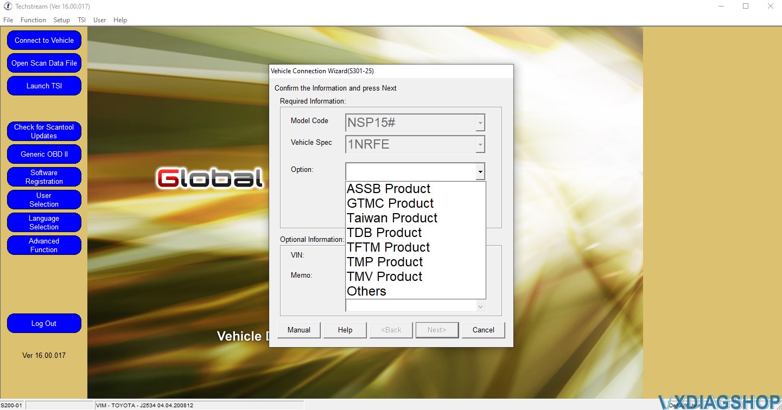The width and height of the screenshot is (782, 410).
Task: Close the Techstream window
Action: [x=770, y=7]
